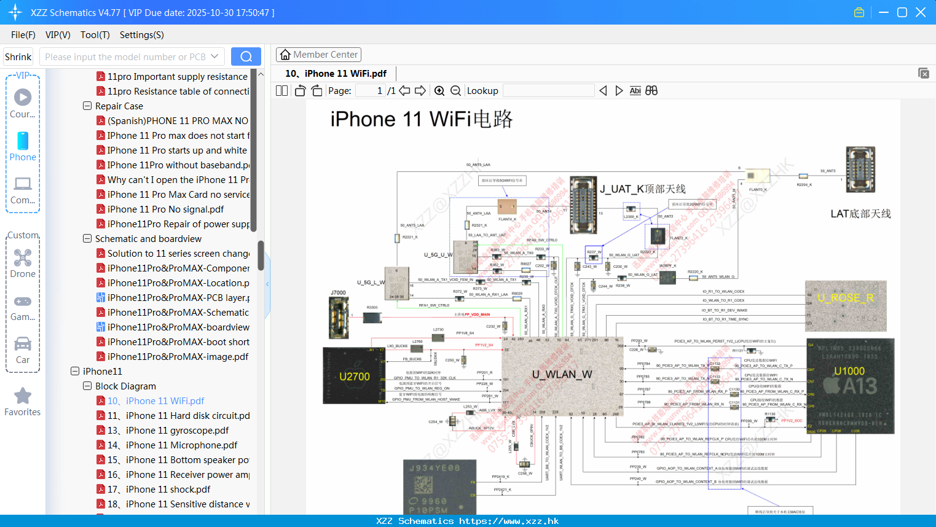Toggle the two-page split view icon
The width and height of the screenshot is (936, 527).
tap(281, 91)
